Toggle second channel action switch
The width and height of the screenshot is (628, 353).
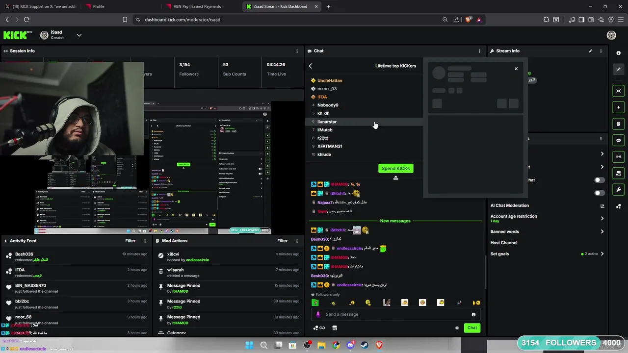point(600,193)
